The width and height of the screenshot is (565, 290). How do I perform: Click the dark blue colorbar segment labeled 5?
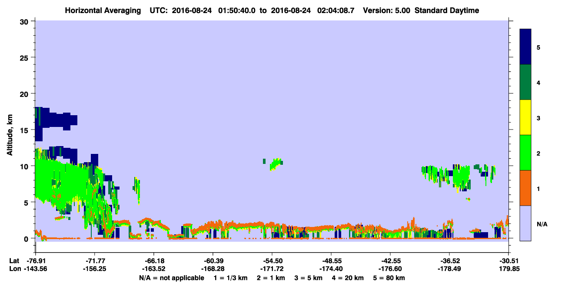pyautogui.click(x=525, y=47)
